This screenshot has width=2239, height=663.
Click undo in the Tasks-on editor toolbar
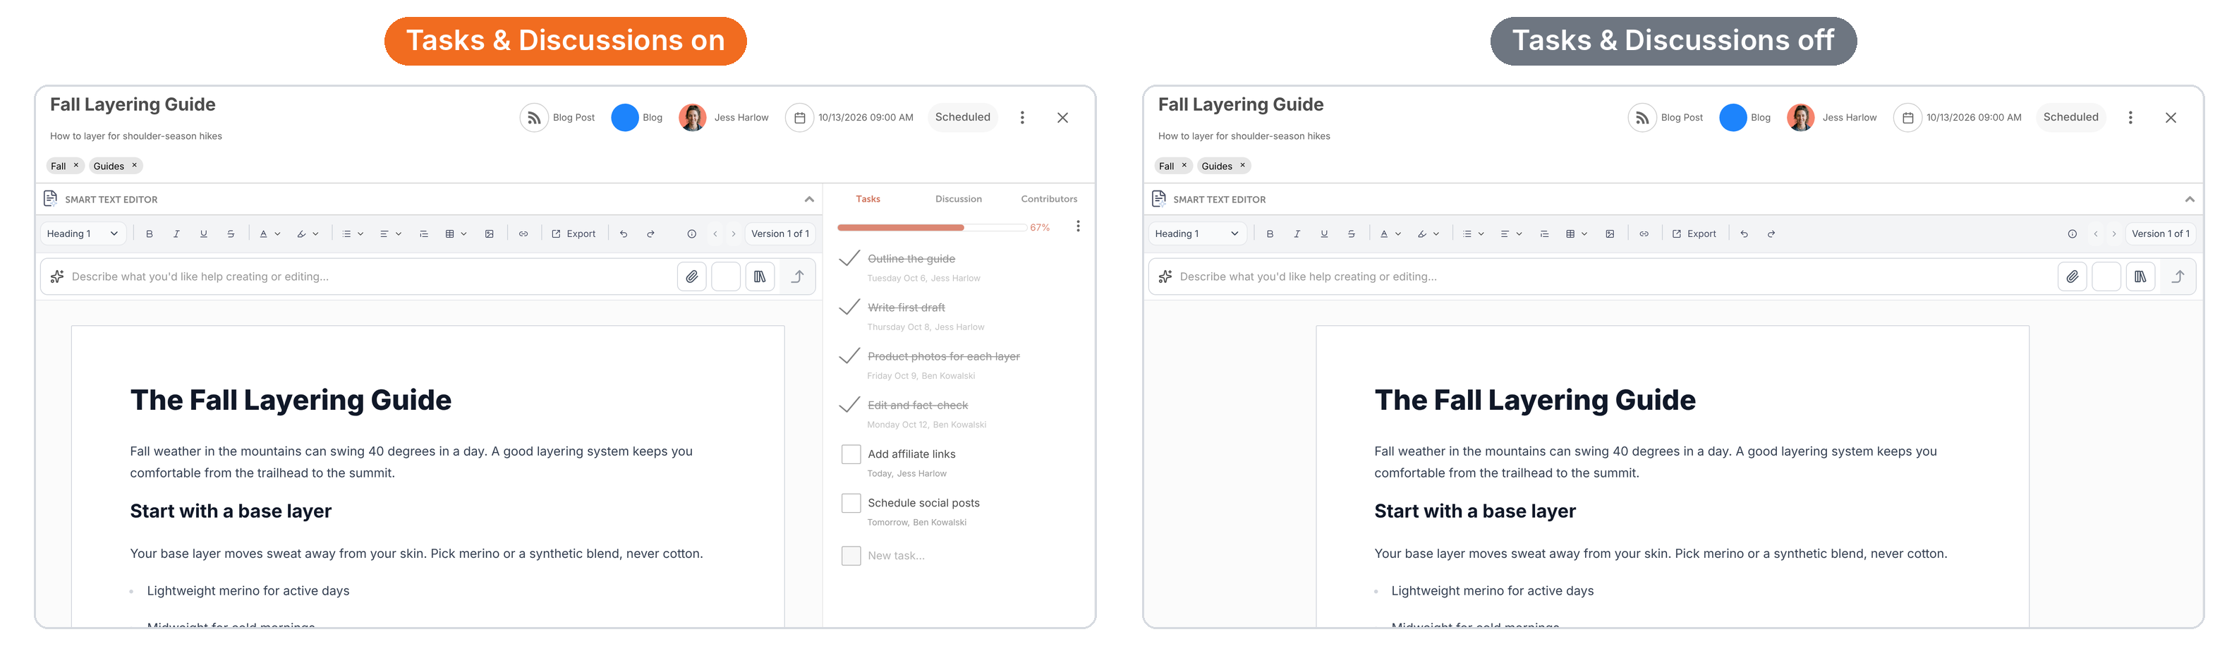[623, 233]
